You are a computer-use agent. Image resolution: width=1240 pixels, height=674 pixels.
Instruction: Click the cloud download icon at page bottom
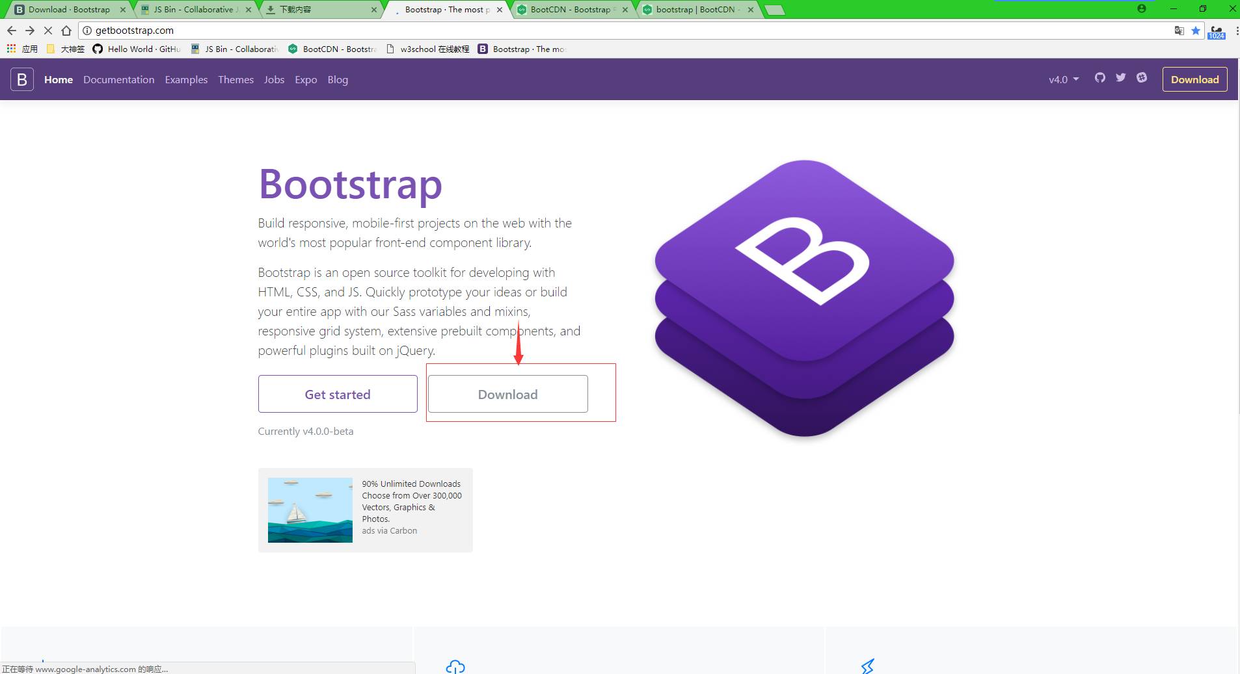coord(455,667)
